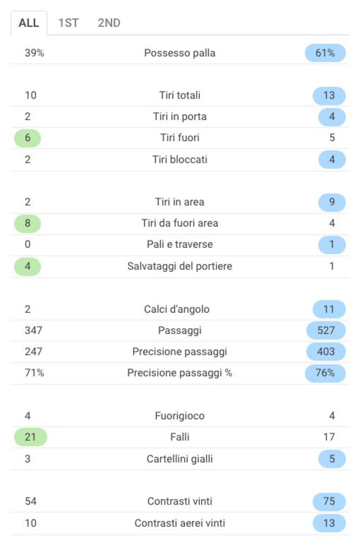
Task: Switch to the 2ND half tab
Action: click(109, 23)
